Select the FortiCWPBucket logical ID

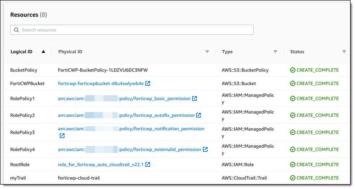[x=27, y=84]
